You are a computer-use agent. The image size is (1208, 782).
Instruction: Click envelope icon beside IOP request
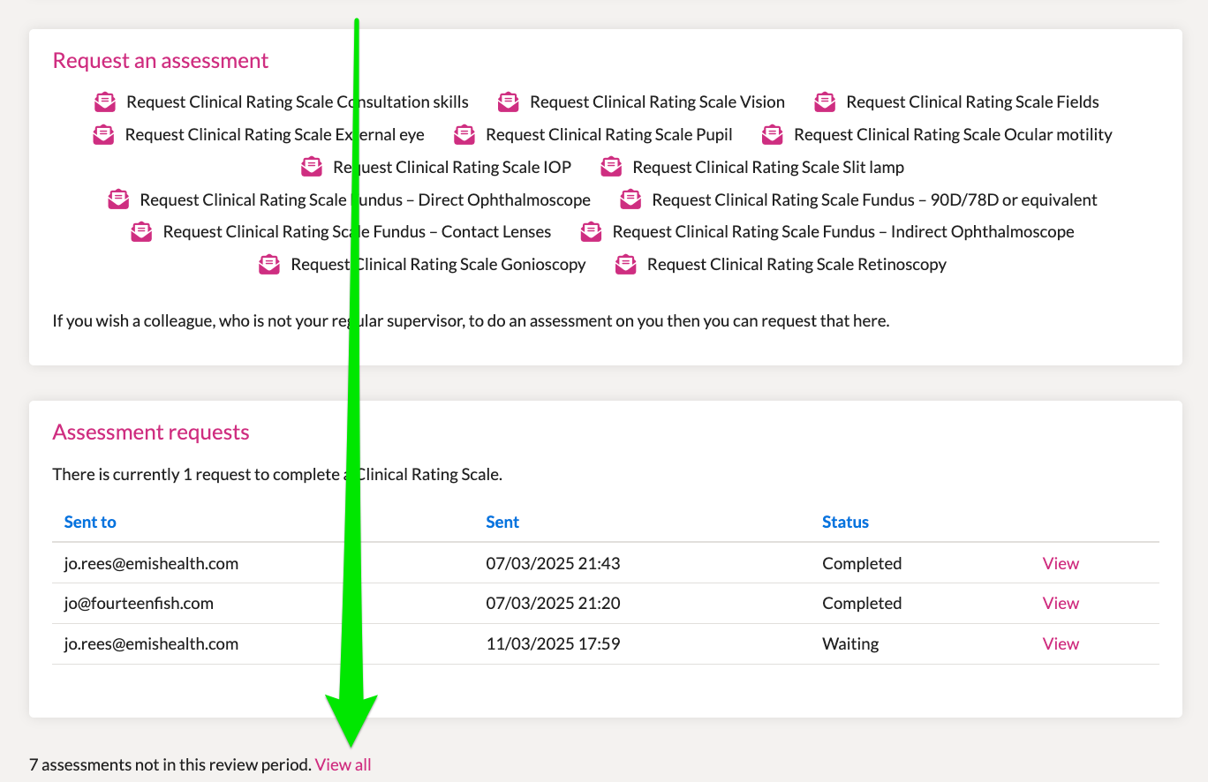pyautogui.click(x=312, y=167)
